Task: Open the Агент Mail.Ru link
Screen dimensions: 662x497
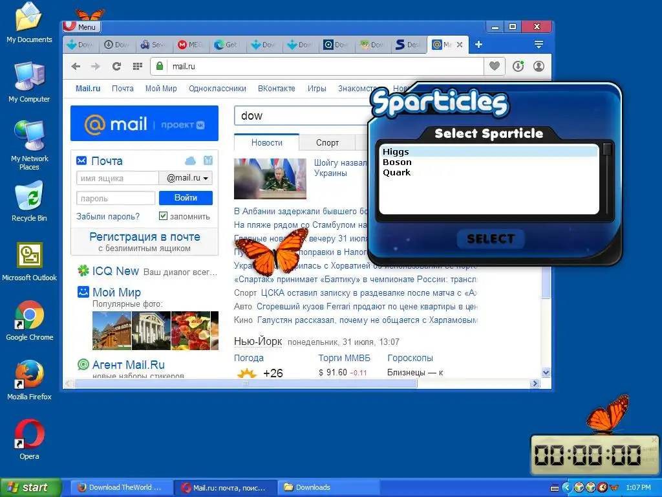Action: 129,364
